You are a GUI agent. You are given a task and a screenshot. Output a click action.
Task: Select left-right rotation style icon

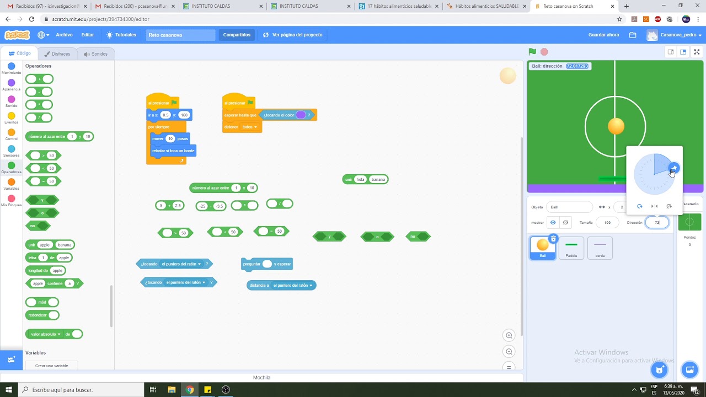[x=654, y=206]
